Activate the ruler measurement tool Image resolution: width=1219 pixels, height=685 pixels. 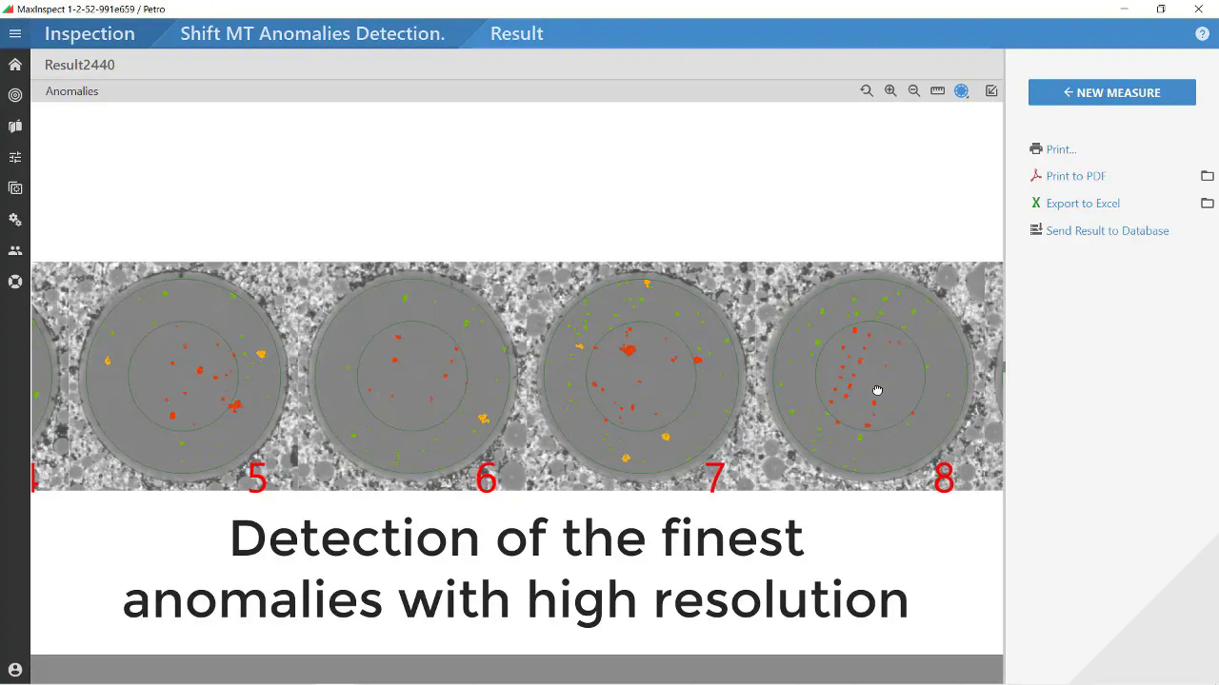coord(937,90)
